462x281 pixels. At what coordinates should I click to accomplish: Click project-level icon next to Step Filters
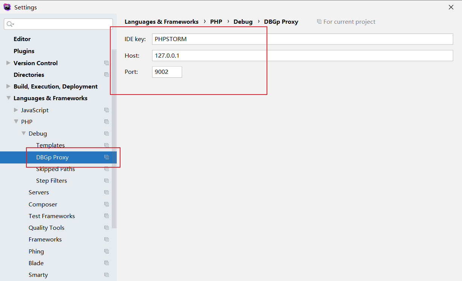tap(107, 180)
